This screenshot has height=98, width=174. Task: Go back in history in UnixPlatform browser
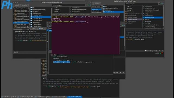tap(88, 5)
